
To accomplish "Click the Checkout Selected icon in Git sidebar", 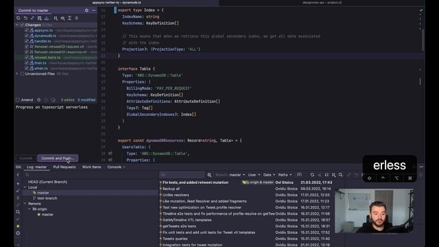I will [x=18, y=191].
